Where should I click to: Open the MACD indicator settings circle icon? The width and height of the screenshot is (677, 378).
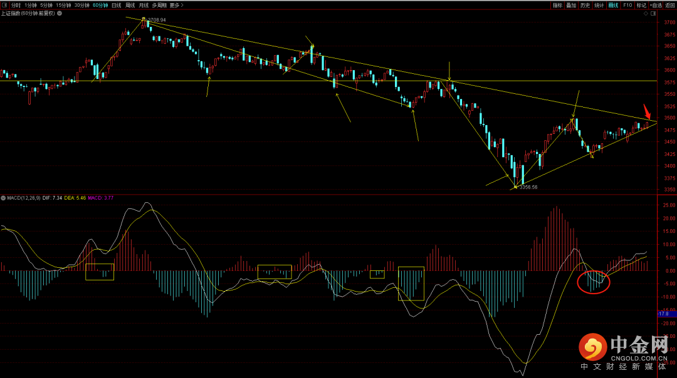coord(4,198)
